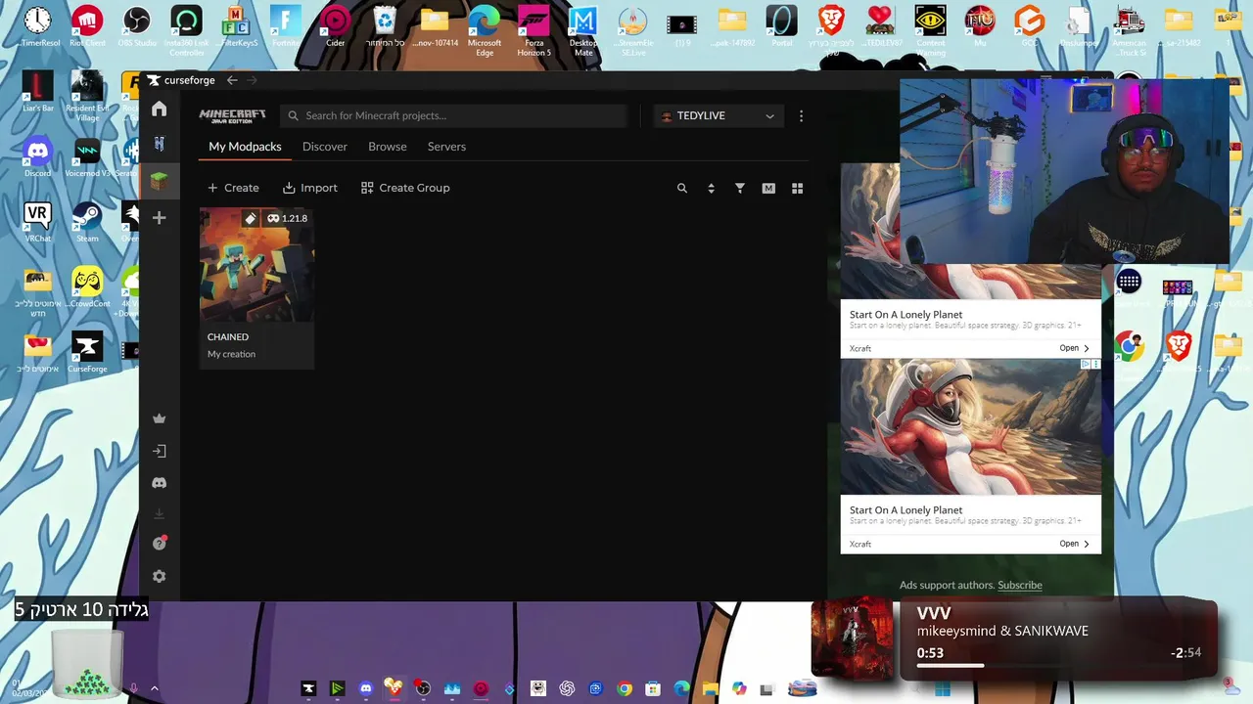Switch to Servers tab
This screenshot has width=1253, height=704.
[x=446, y=147]
